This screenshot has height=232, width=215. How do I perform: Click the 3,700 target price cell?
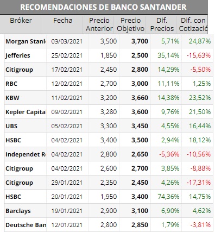(140, 41)
